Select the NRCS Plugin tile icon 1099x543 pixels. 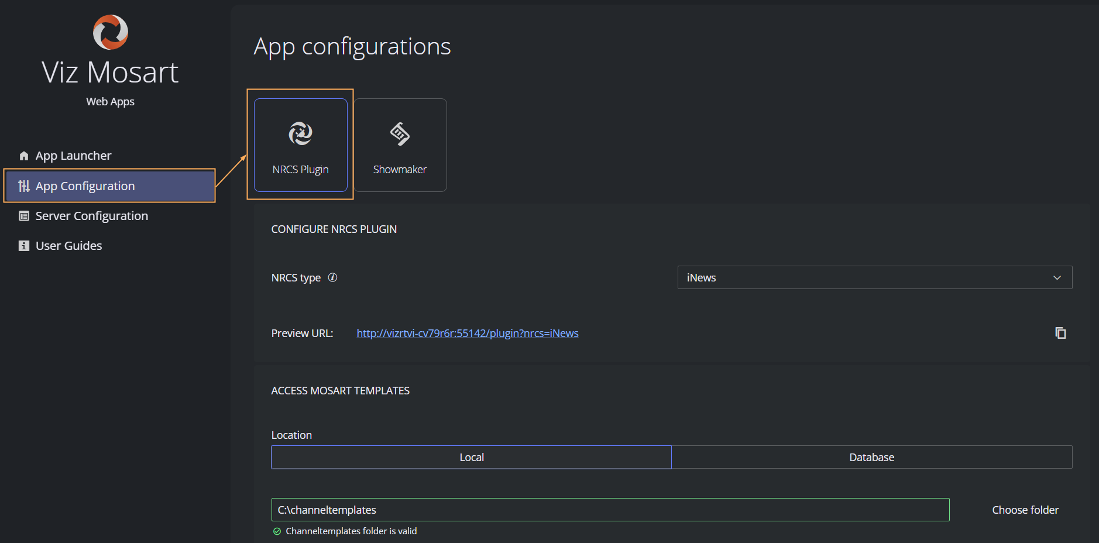[x=300, y=134]
